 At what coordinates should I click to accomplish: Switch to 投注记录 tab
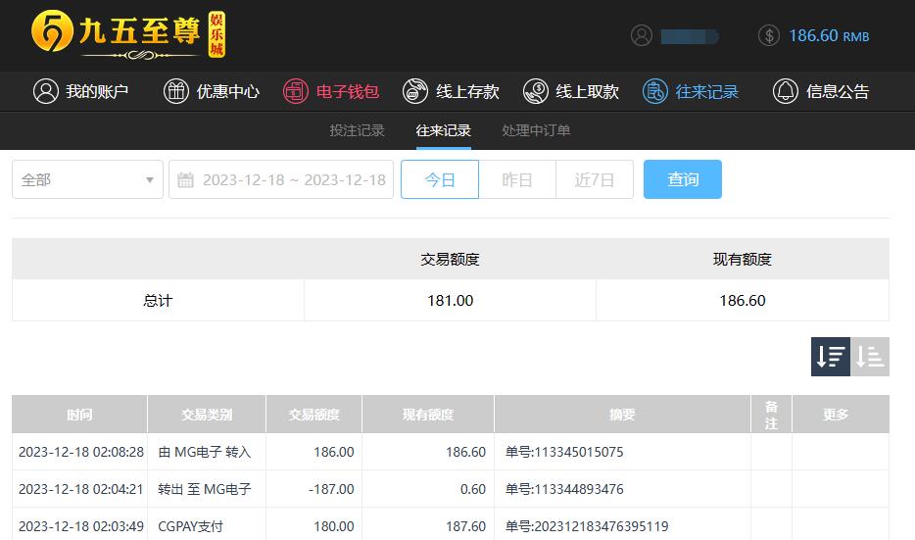358,130
